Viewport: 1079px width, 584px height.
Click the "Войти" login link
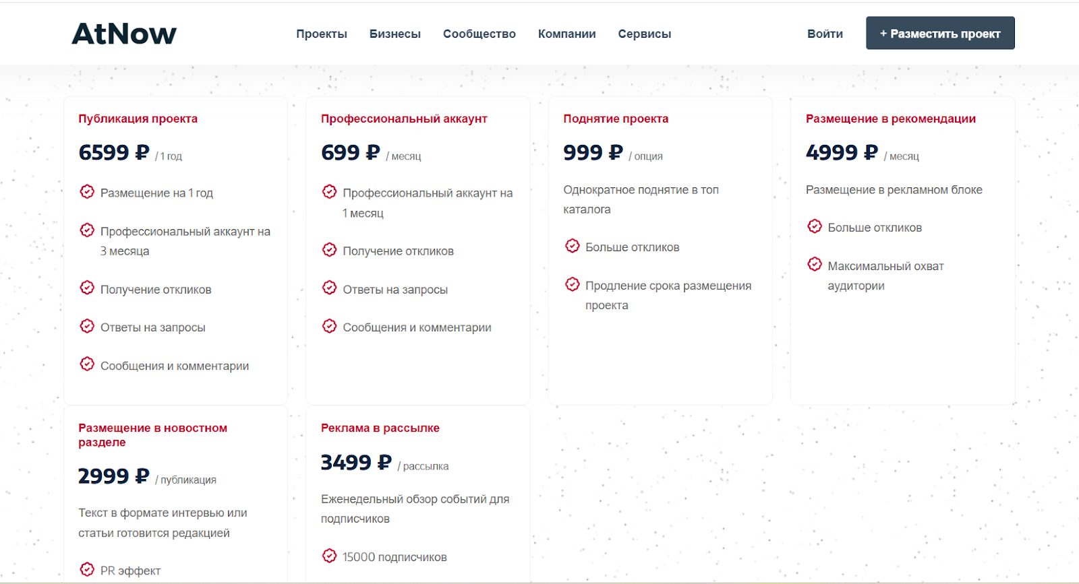tap(825, 34)
